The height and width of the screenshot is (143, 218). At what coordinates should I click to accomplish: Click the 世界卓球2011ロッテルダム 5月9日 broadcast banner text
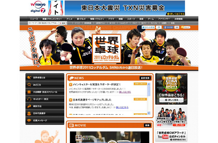point(106,68)
